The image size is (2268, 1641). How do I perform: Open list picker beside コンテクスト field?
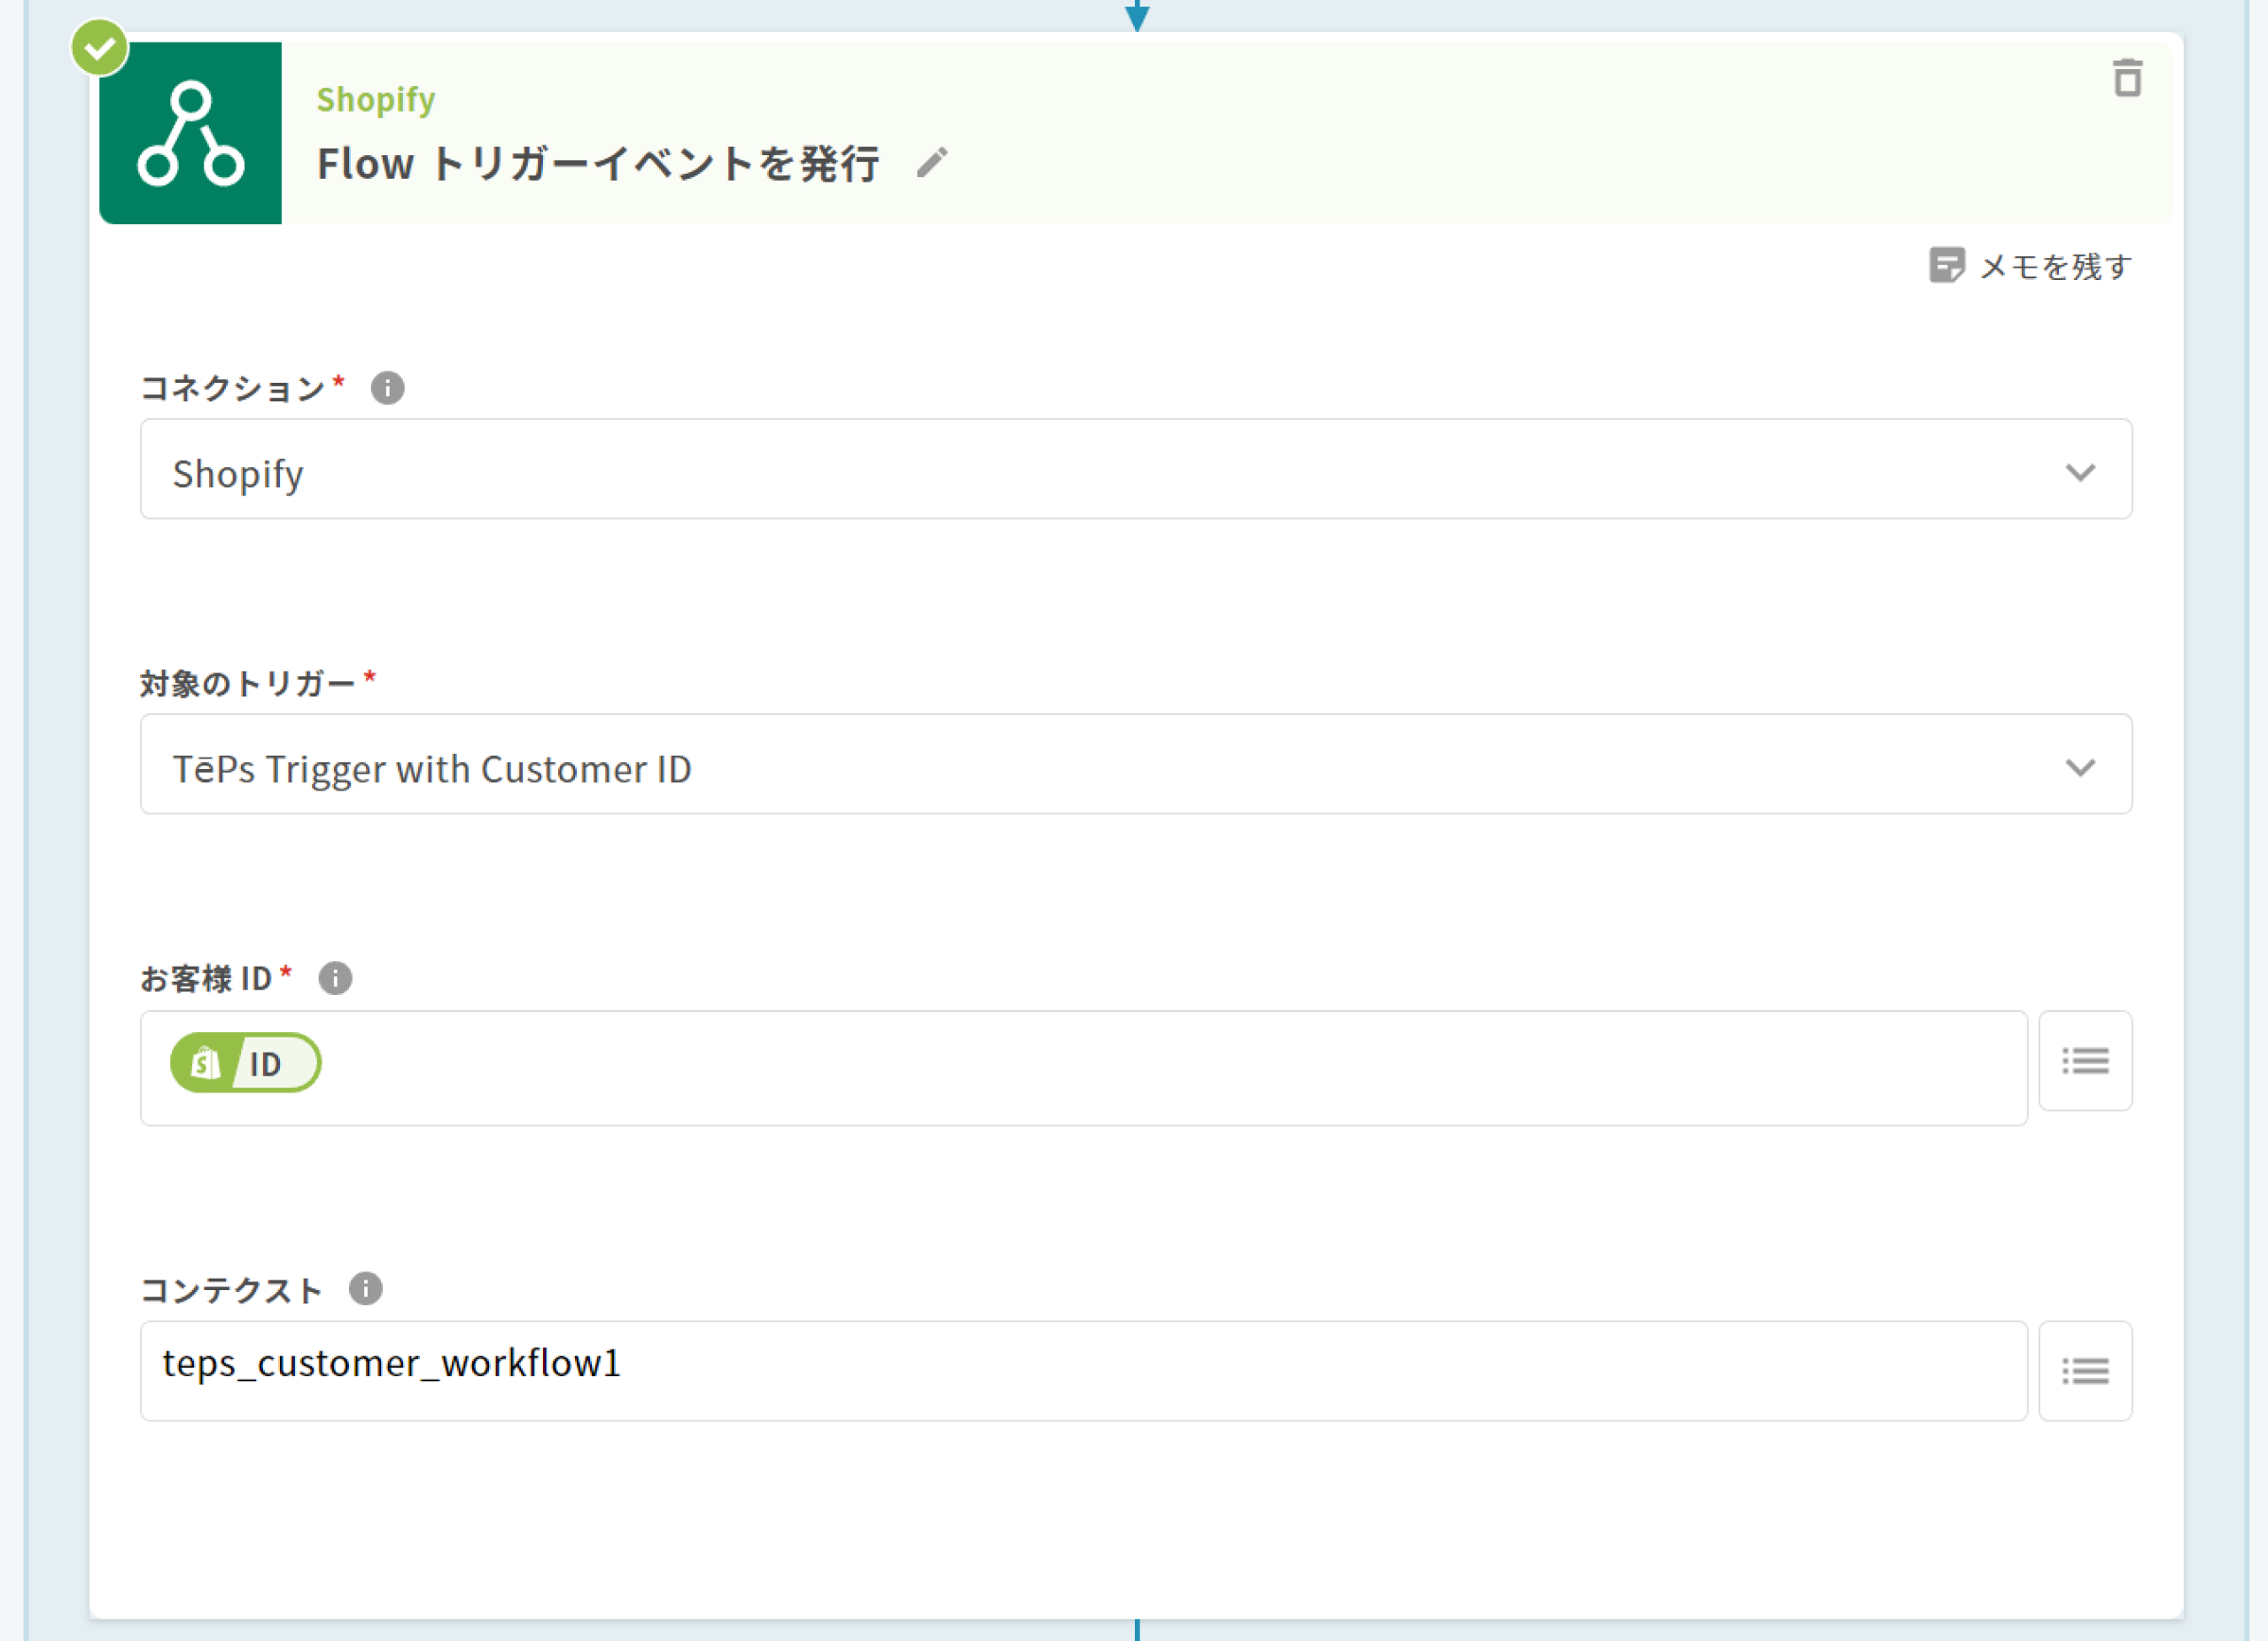[x=2085, y=1370]
